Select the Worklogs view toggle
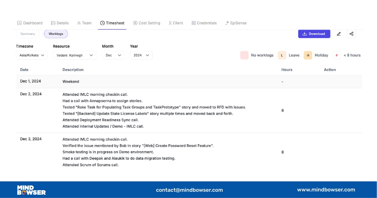This screenshot has height=198, width=377. 56,34
